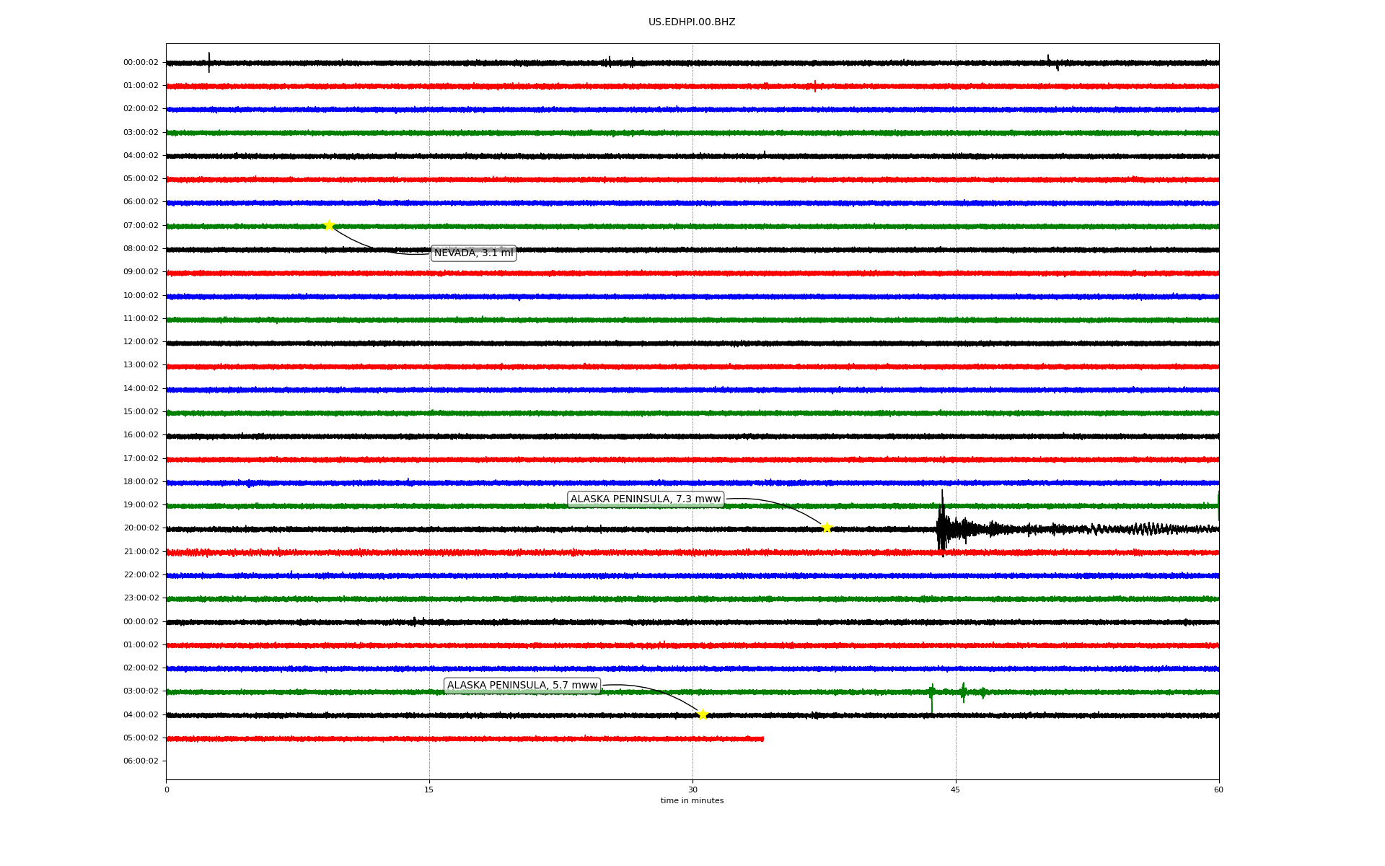The width and height of the screenshot is (1385, 866).
Task: Click the 20:00:02 time label
Action: pos(141,528)
